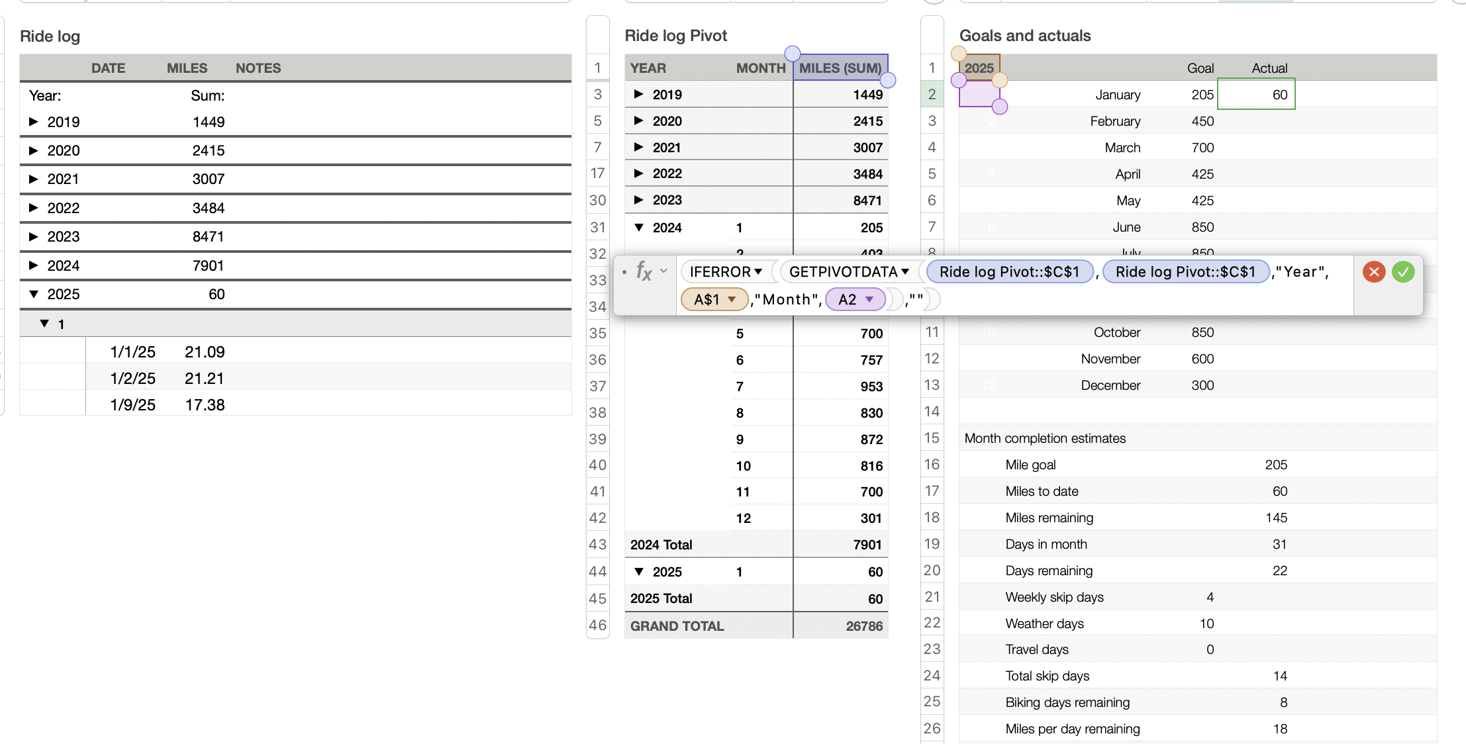Open the A2 reference options arrow
This screenshot has height=744, width=1466.
pyautogui.click(x=869, y=300)
